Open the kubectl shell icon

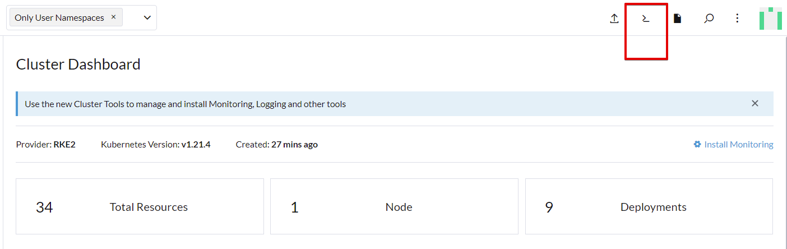pos(646,19)
